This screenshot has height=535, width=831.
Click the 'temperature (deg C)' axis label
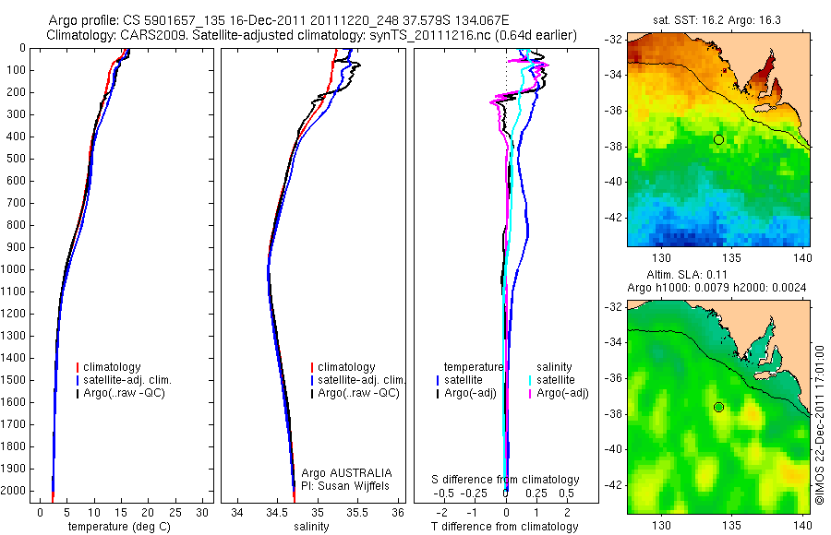click(x=119, y=527)
